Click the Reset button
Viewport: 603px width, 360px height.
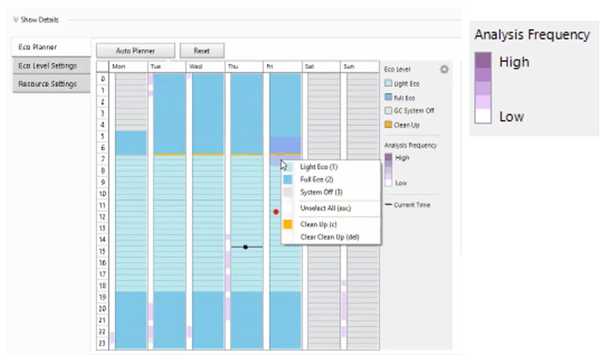click(202, 51)
